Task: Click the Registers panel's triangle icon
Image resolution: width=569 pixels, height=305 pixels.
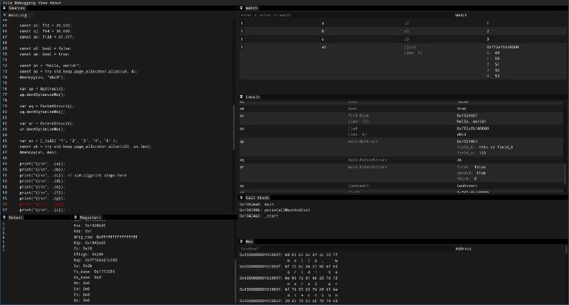Action: pyautogui.click(x=75, y=217)
